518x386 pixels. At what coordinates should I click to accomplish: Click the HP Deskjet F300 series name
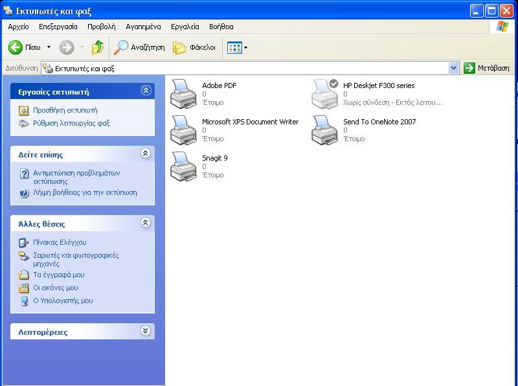[379, 85]
